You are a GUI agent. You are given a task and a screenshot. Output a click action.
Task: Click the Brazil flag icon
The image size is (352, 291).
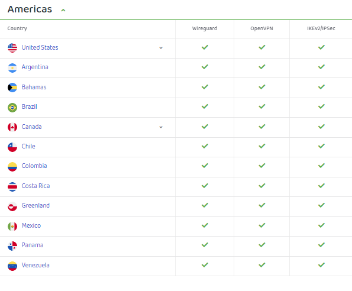pos(12,108)
